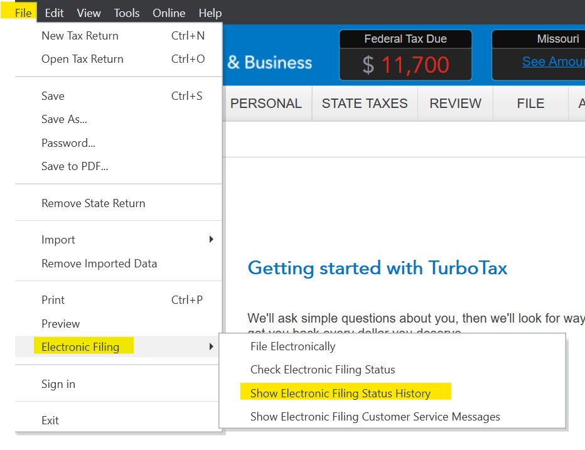Open the View menu
Screen dimensions: 585x450
click(x=89, y=13)
